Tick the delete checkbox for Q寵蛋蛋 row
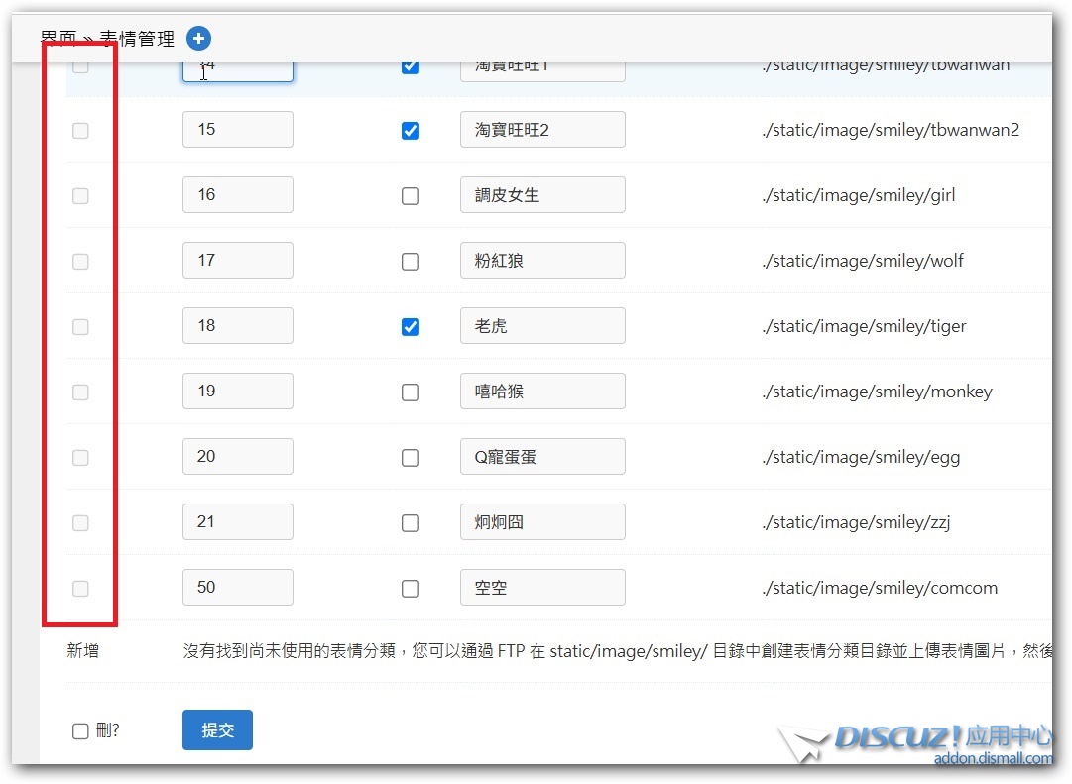Image resolution: width=1072 pixels, height=784 pixels. [80, 458]
